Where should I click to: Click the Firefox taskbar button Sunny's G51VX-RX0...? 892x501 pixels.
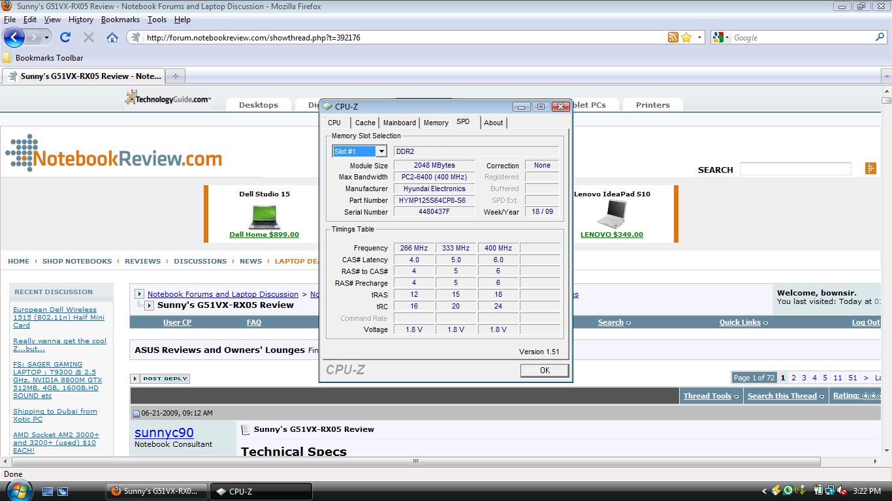[157, 491]
